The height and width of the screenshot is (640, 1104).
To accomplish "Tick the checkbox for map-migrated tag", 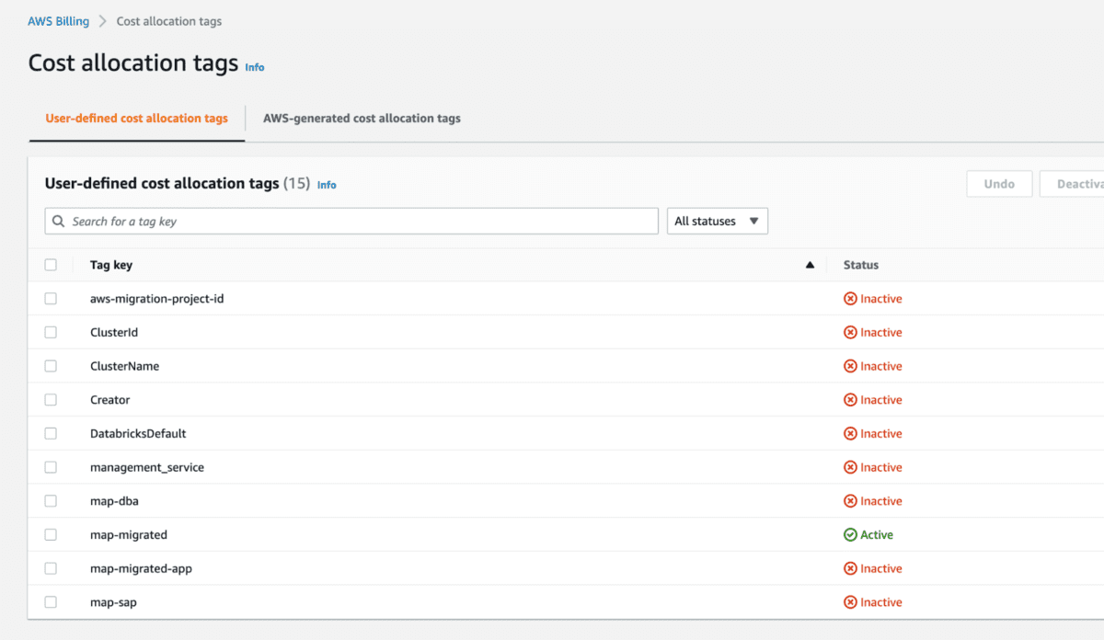I will [x=51, y=535].
